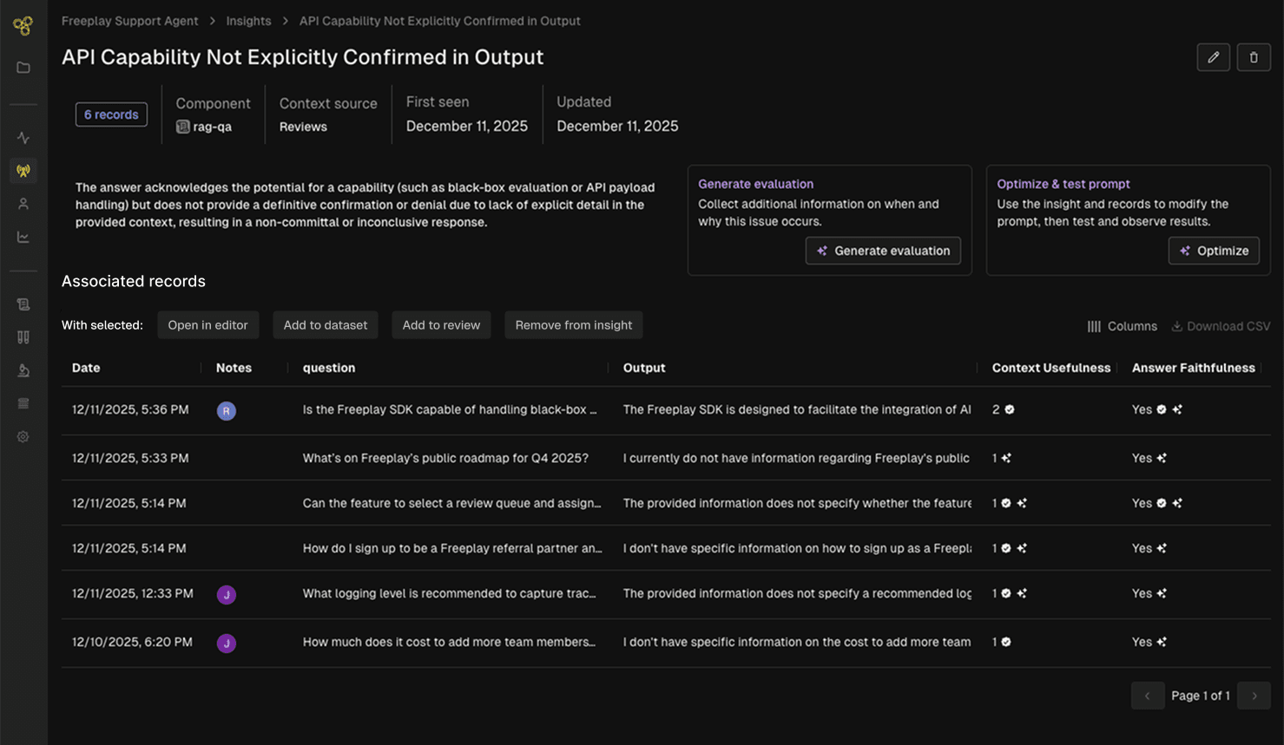Click the question column header

coord(329,368)
